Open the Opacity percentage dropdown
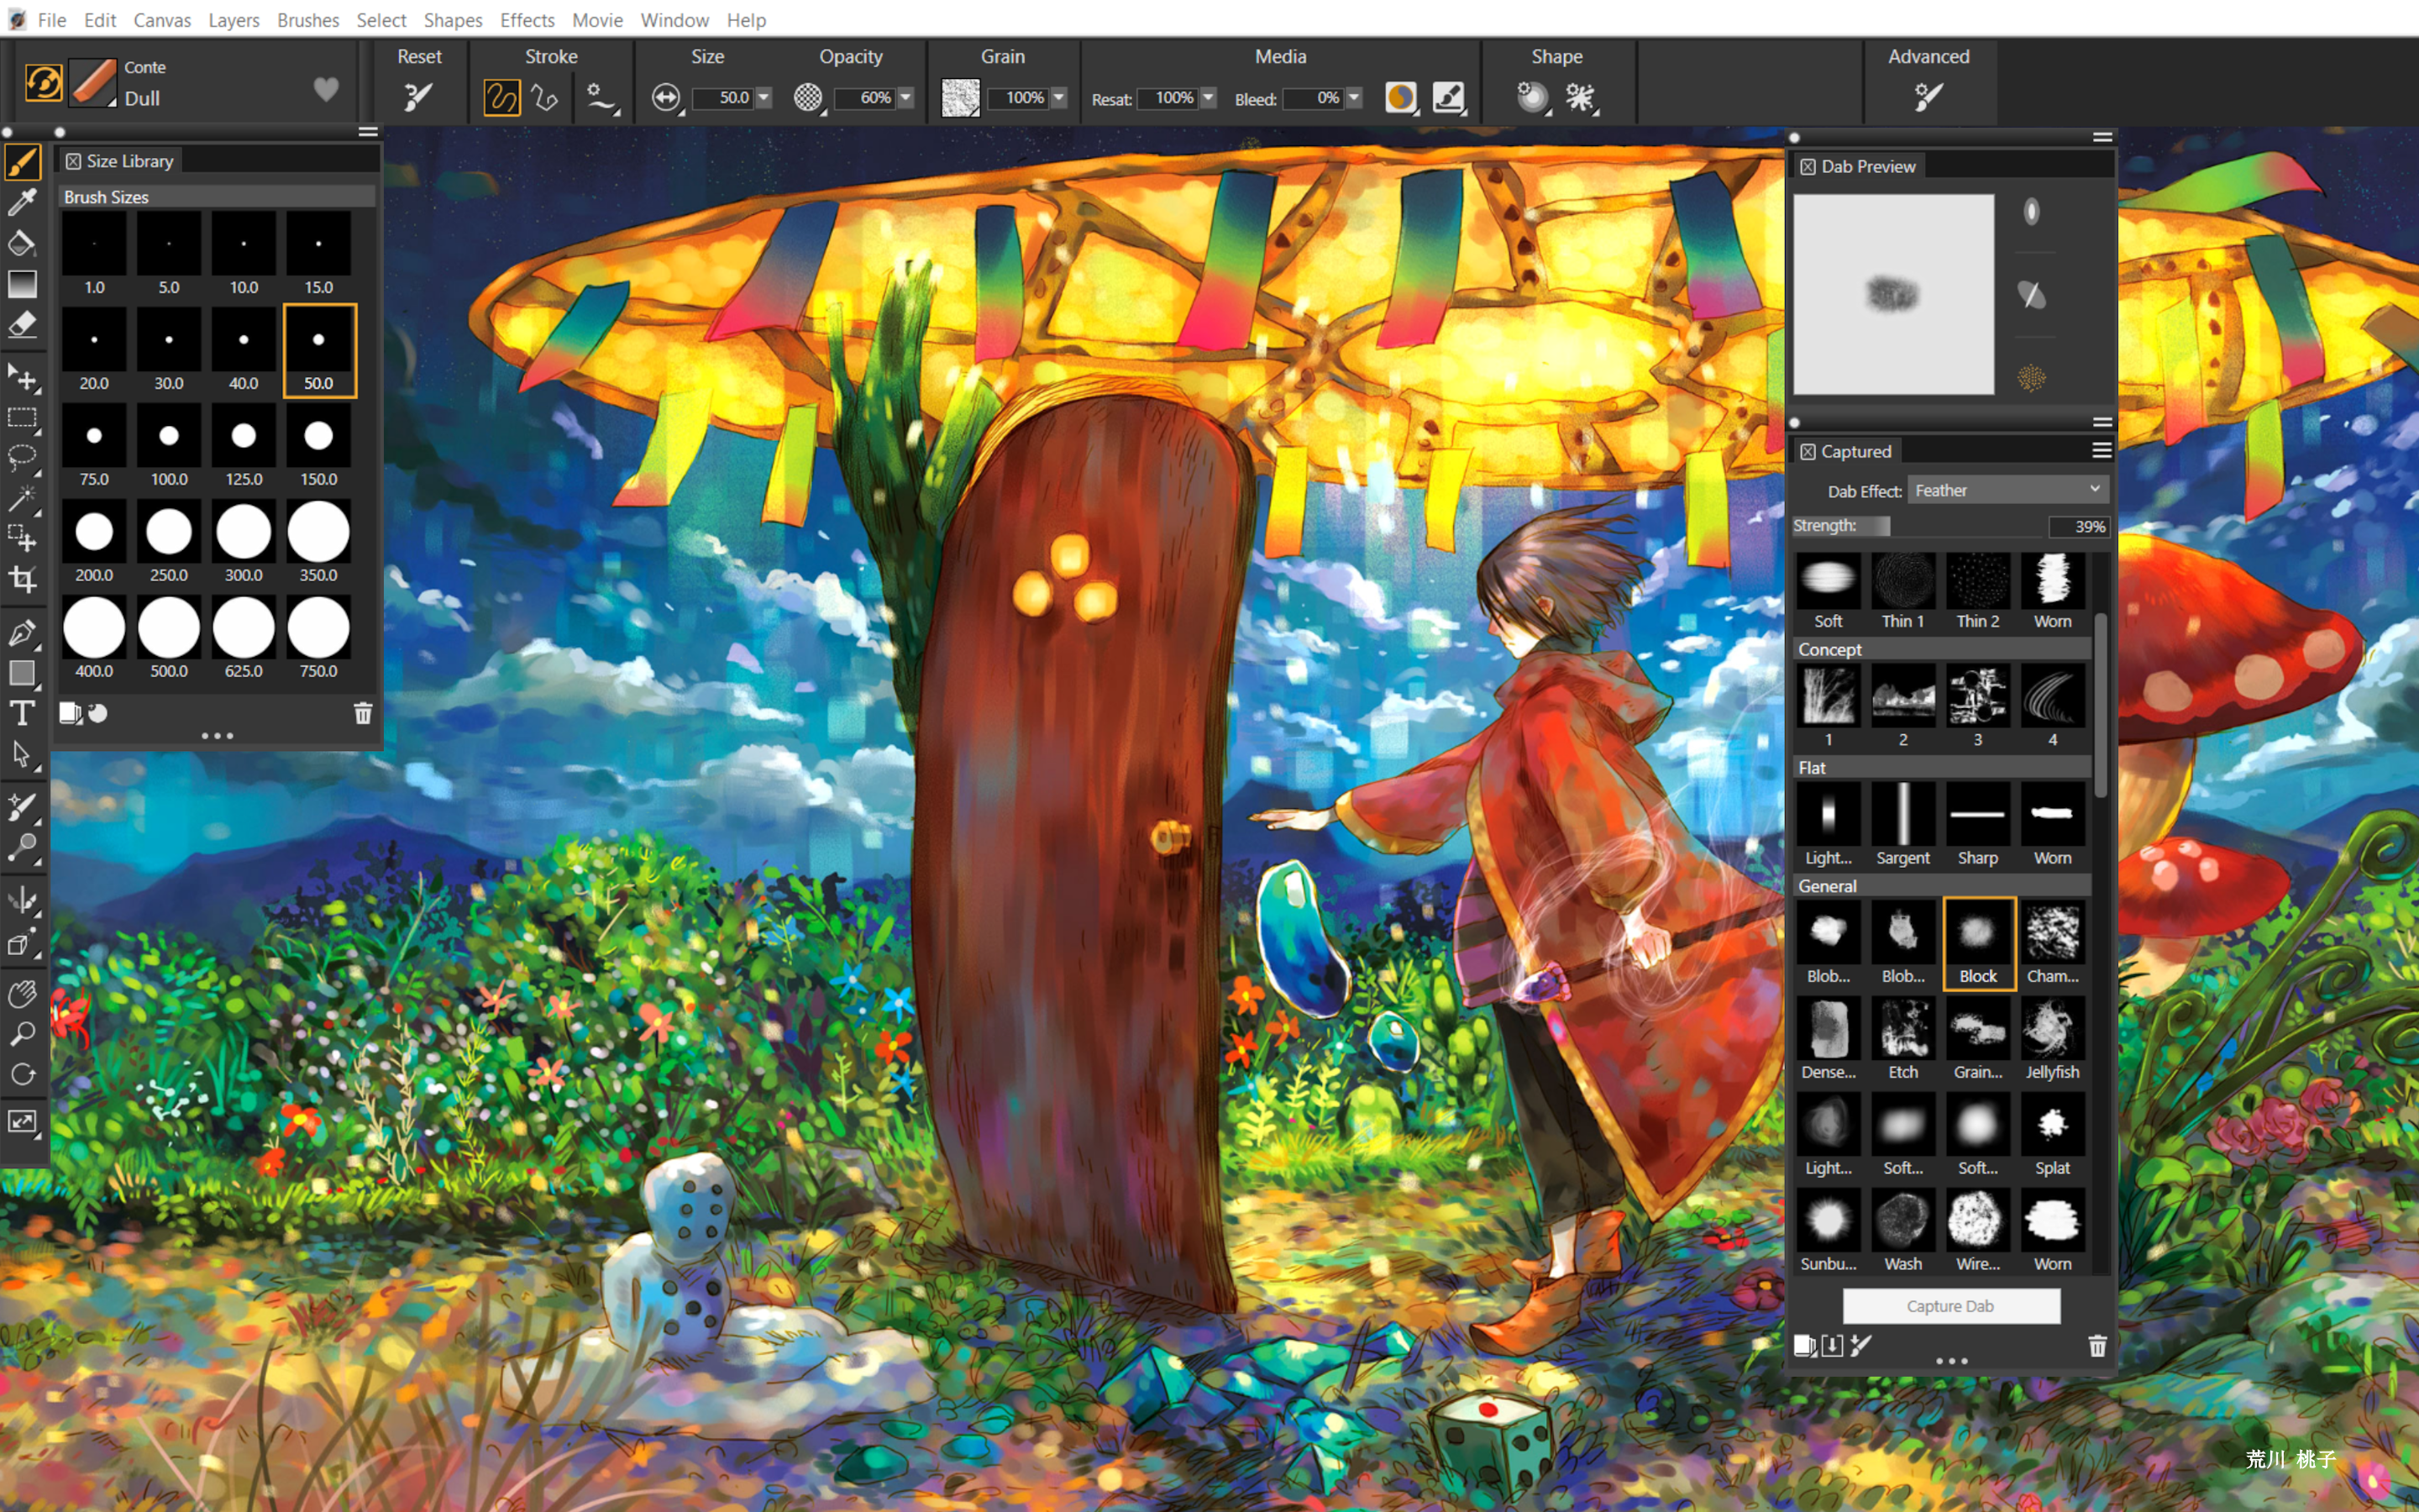This screenshot has width=2419, height=1512. [905, 98]
